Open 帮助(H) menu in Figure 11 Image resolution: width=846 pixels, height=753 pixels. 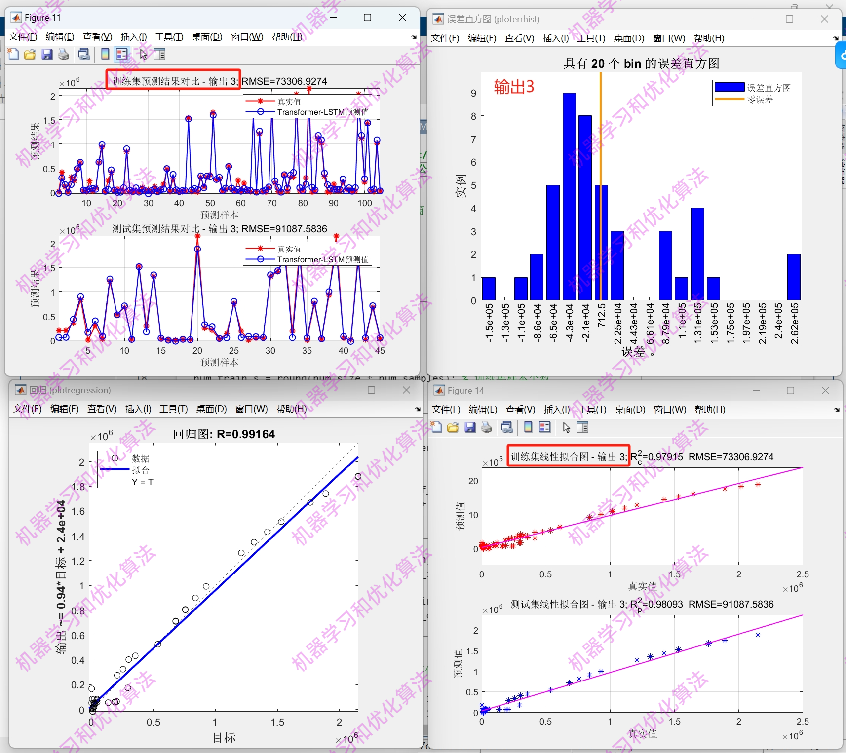click(x=287, y=37)
